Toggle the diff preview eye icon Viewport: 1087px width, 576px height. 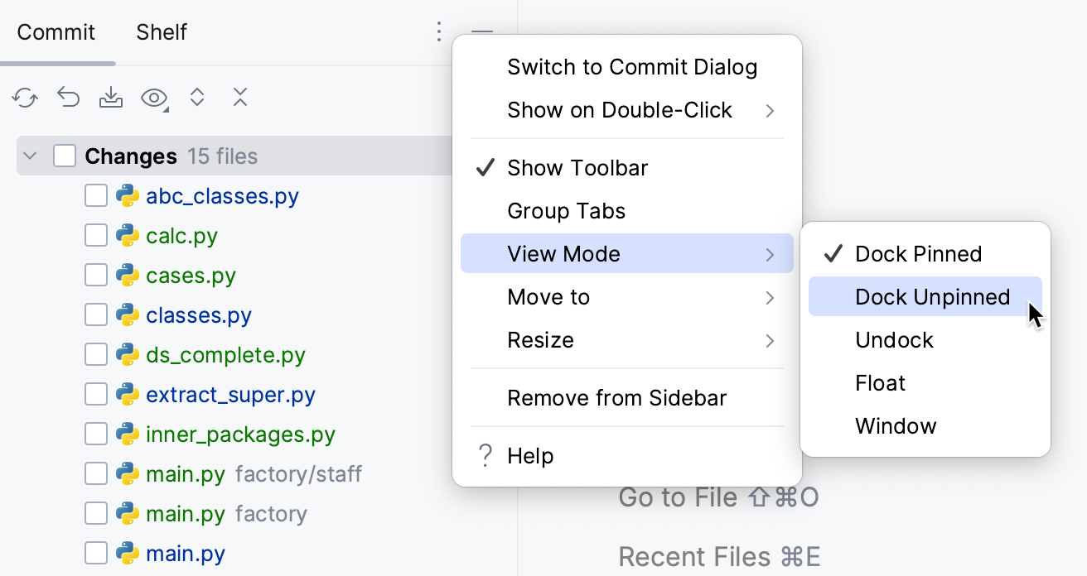click(154, 97)
